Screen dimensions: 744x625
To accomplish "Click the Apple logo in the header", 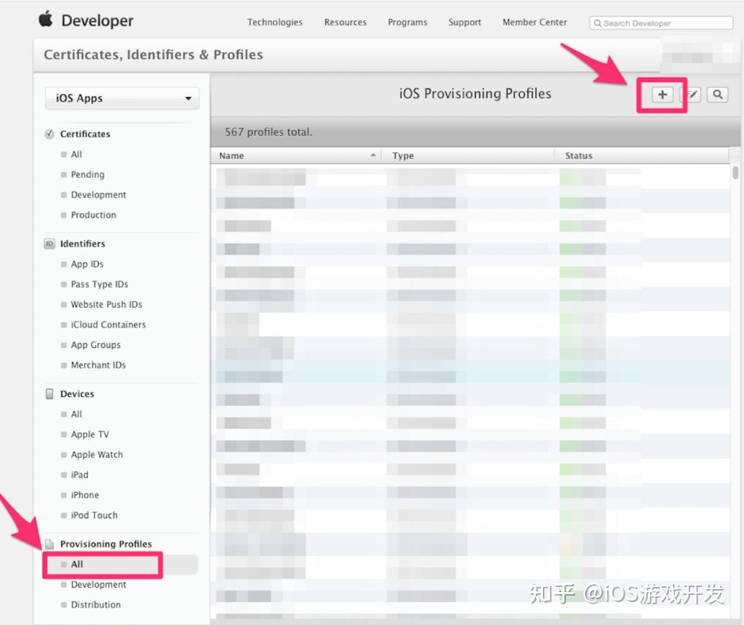I will coord(45,19).
